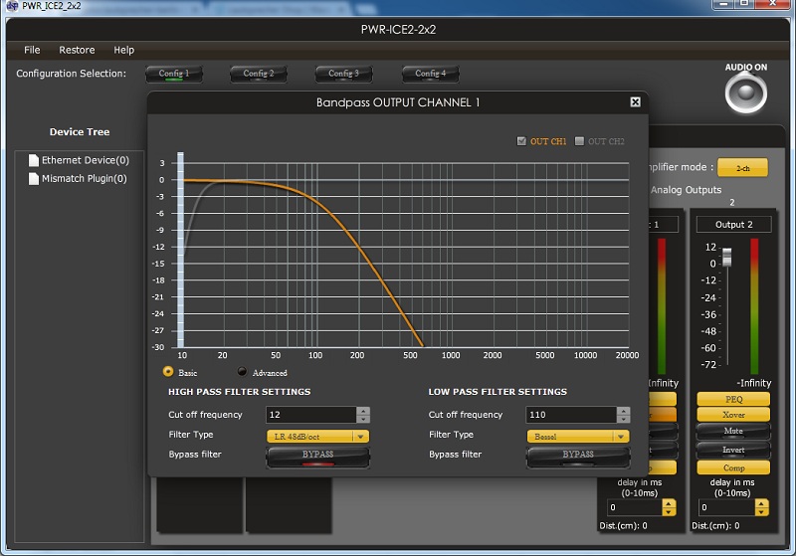Screen dimensions: 796x556
Task: Click the 2-ch amplifier mode button
Action: 742,168
